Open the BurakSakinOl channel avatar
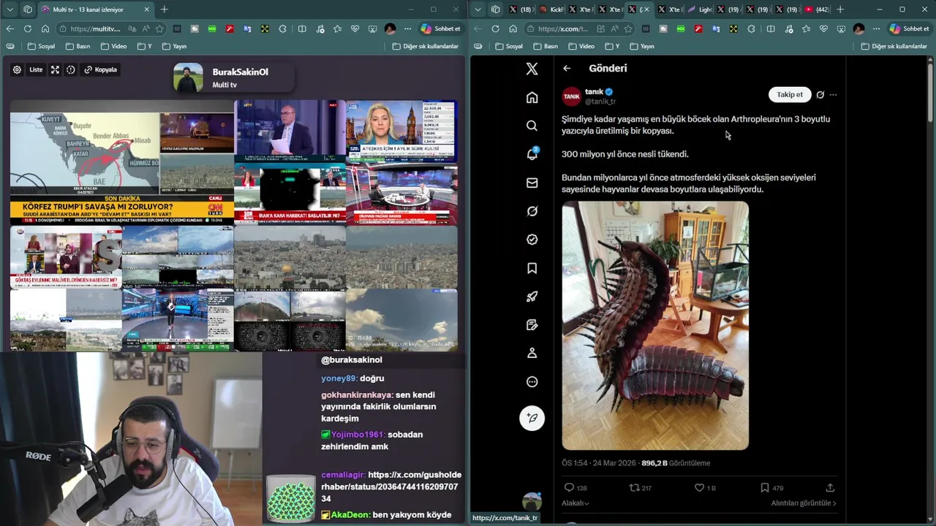 188,77
